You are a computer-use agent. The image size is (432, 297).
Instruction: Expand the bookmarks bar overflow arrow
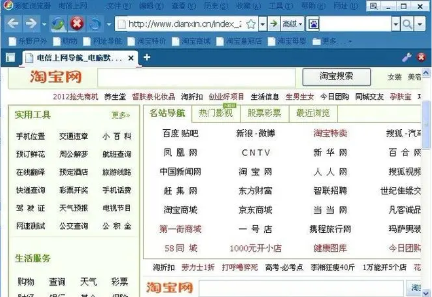(350, 42)
